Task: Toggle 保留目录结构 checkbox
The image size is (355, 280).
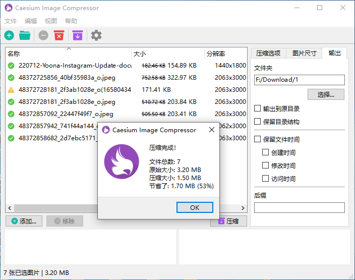Action: point(257,122)
